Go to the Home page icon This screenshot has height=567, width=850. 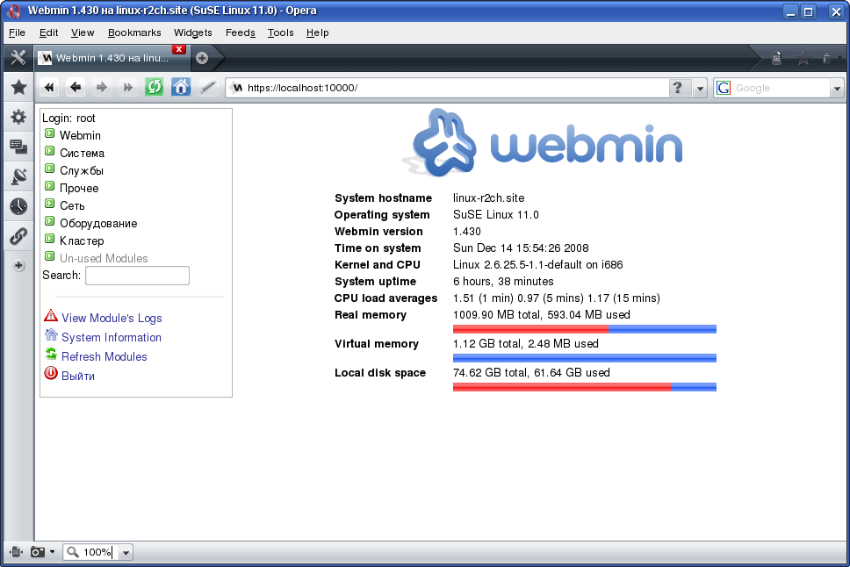pos(181,87)
